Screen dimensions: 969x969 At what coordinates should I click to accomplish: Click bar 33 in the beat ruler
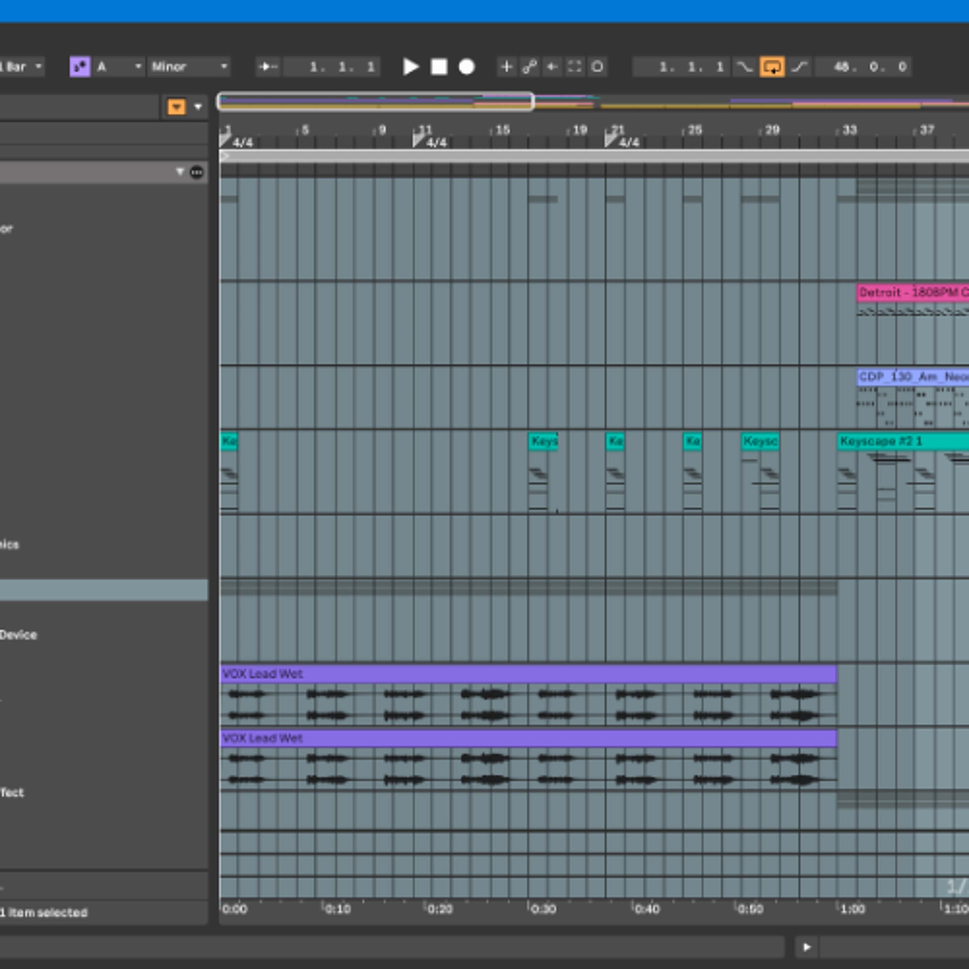coord(849,130)
